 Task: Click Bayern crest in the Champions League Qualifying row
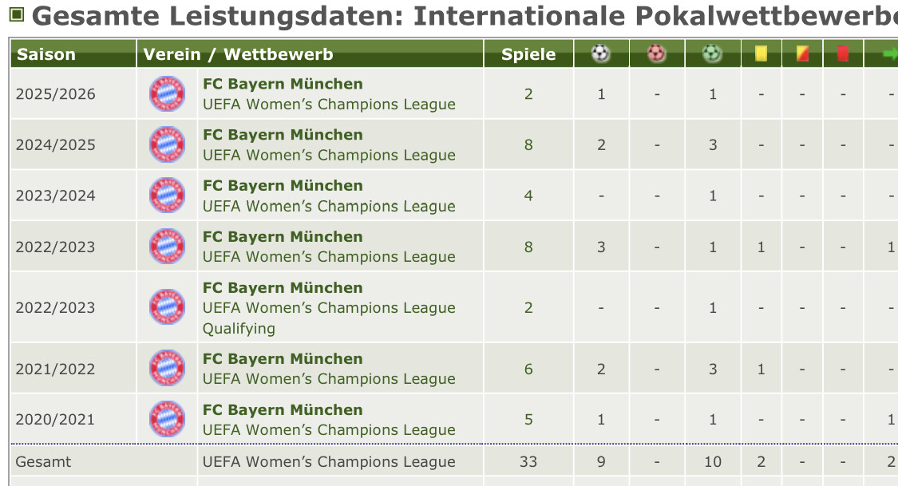tap(167, 308)
